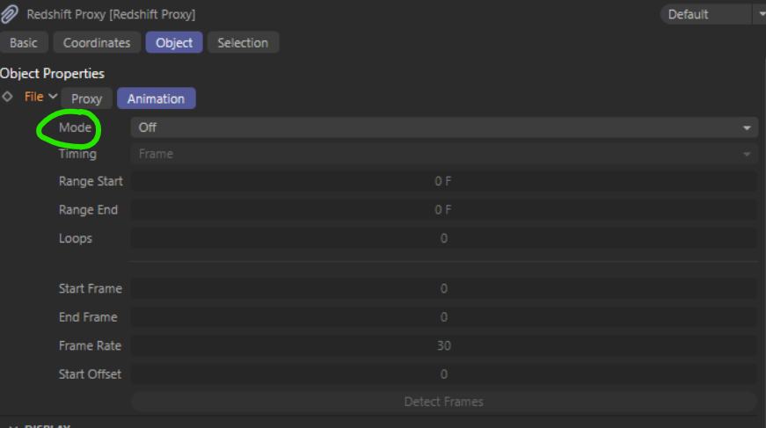
Task: Switch to the Proxy sub-tab
Action: coord(86,98)
